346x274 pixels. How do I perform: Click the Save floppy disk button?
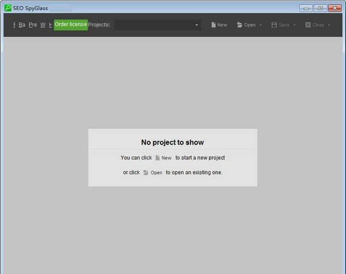280,25
